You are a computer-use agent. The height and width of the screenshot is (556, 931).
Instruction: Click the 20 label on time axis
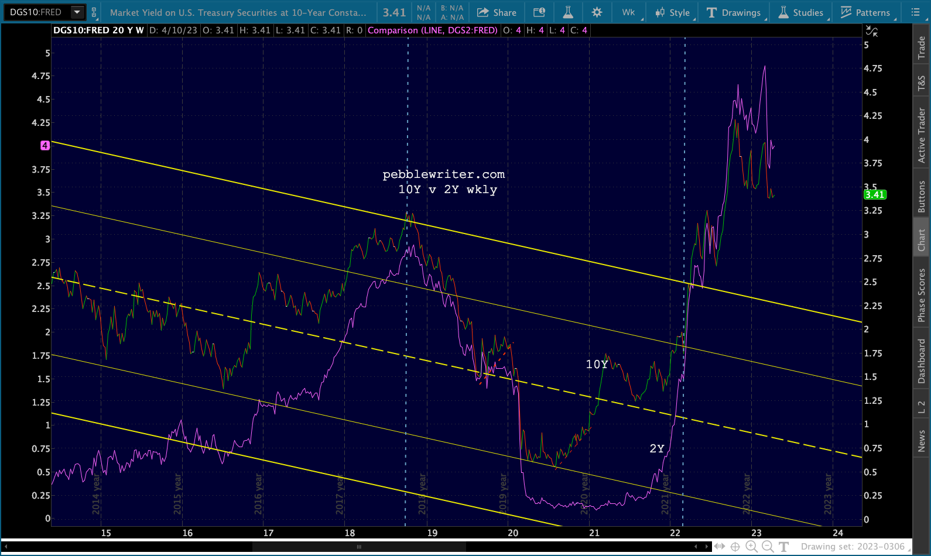(x=513, y=533)
